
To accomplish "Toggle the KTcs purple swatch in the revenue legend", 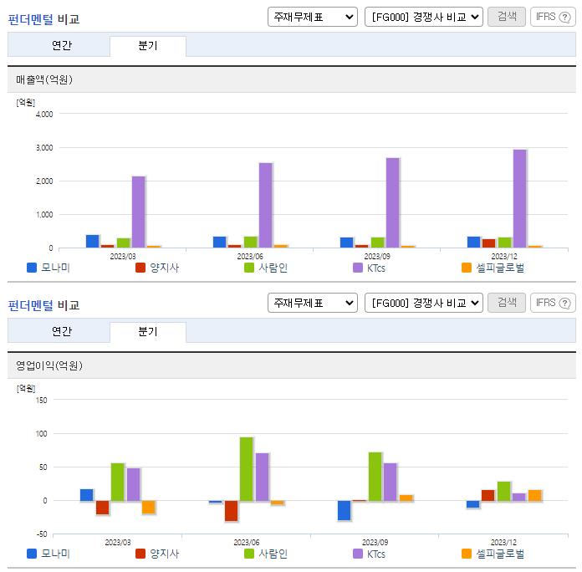I will click(358, 268).
